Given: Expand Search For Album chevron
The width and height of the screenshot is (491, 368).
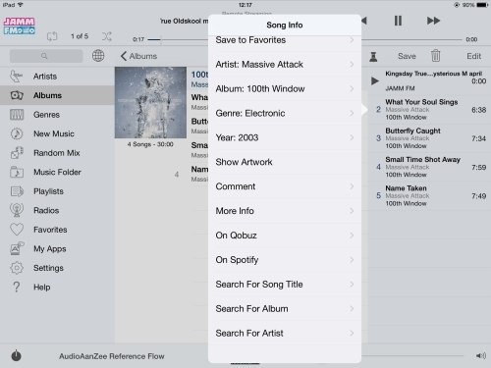Looking at the screenshot, I should (x=352, y=309).
